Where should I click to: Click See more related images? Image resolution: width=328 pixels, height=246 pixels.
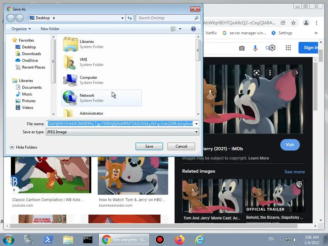(x=294, y=172)
